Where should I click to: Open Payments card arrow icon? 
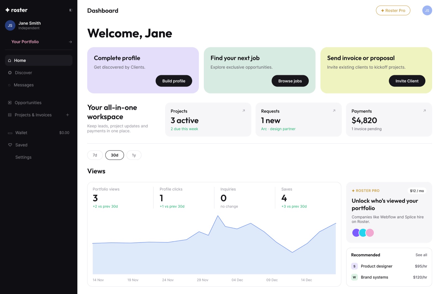pos(424,111)
